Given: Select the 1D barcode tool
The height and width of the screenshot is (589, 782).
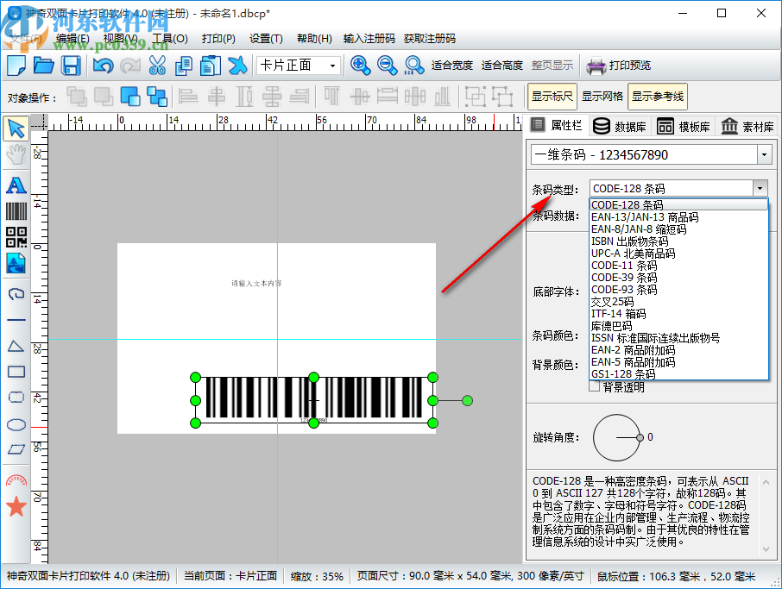Looking at the screenshot, I should [16, 211].
